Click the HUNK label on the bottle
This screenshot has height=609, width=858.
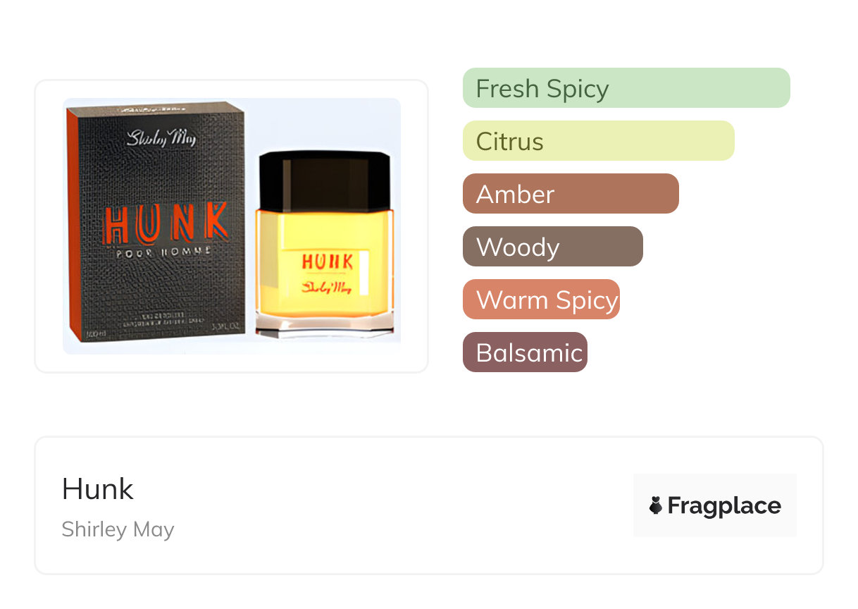(327, 262)
